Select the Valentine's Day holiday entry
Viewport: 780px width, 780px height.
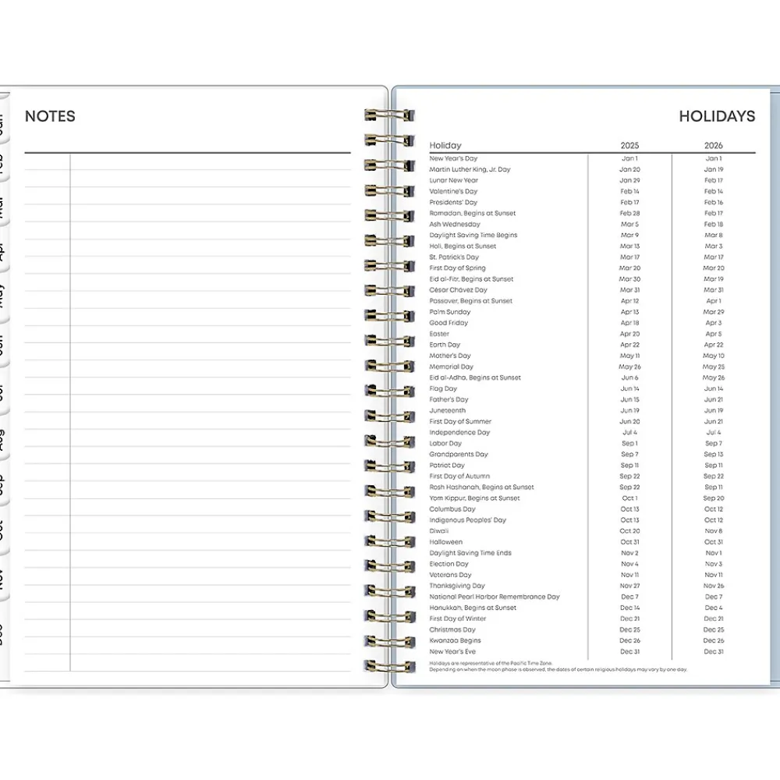pos(453,191)
